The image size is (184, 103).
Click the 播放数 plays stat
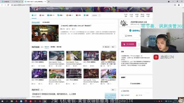[142, 15]
